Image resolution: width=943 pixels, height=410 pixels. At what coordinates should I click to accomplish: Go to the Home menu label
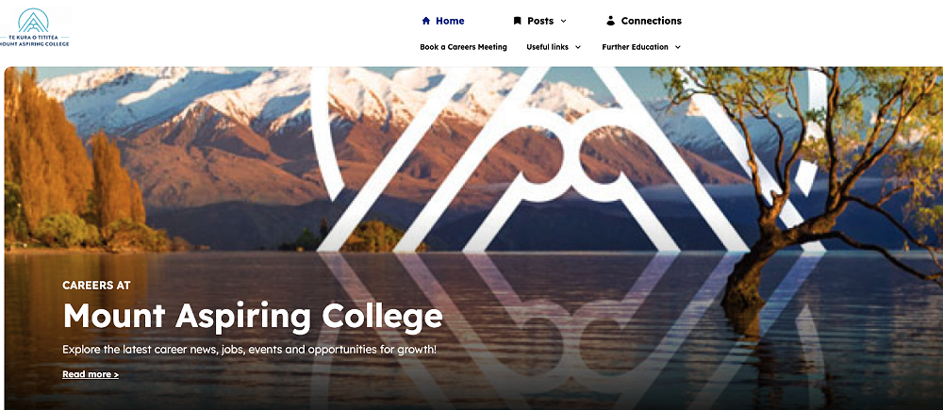coord(450,21)
